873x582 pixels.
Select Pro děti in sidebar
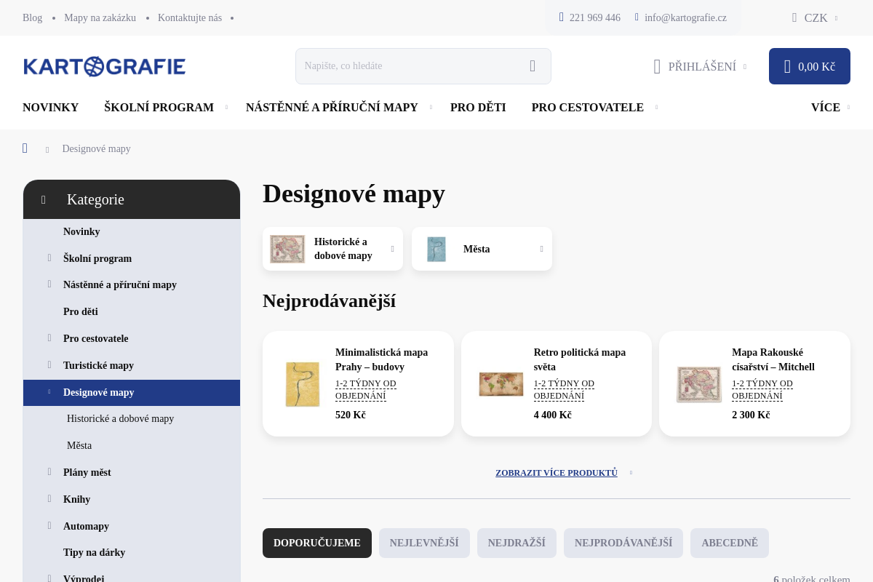(81, 311)
